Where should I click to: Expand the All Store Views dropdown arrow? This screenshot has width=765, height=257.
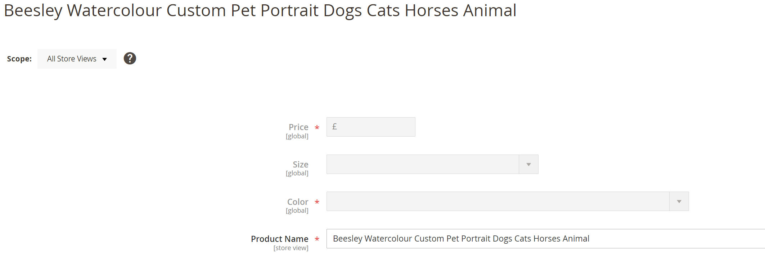click(105, 59)
